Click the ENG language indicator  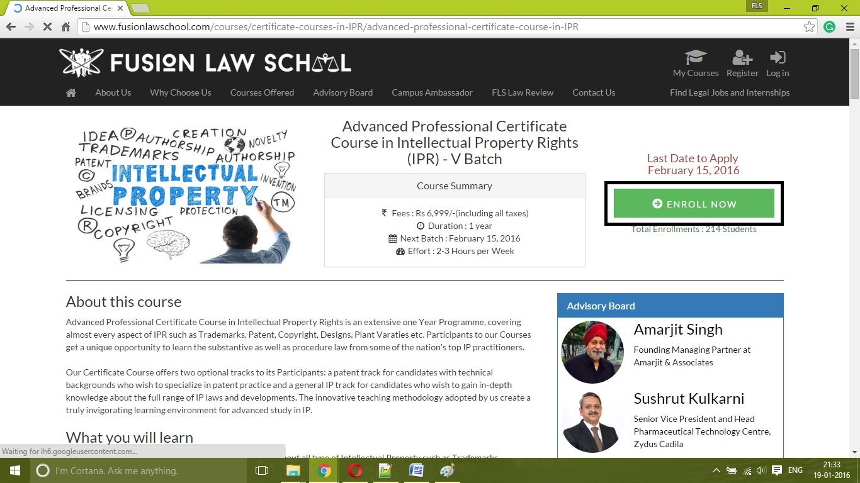coord(795,470)
